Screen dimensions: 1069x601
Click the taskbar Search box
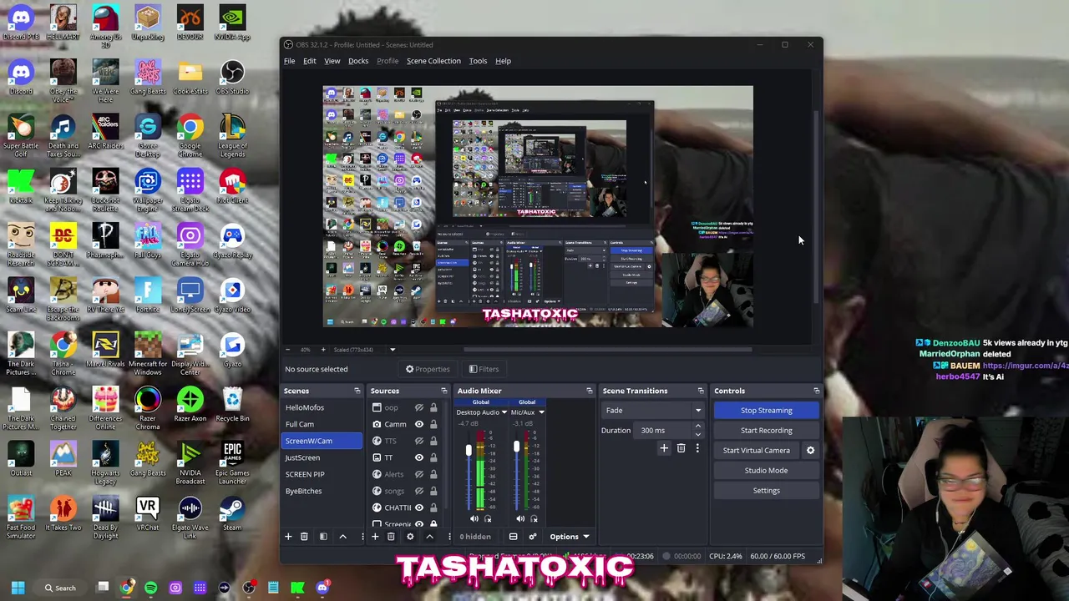[x=58, y=588]
